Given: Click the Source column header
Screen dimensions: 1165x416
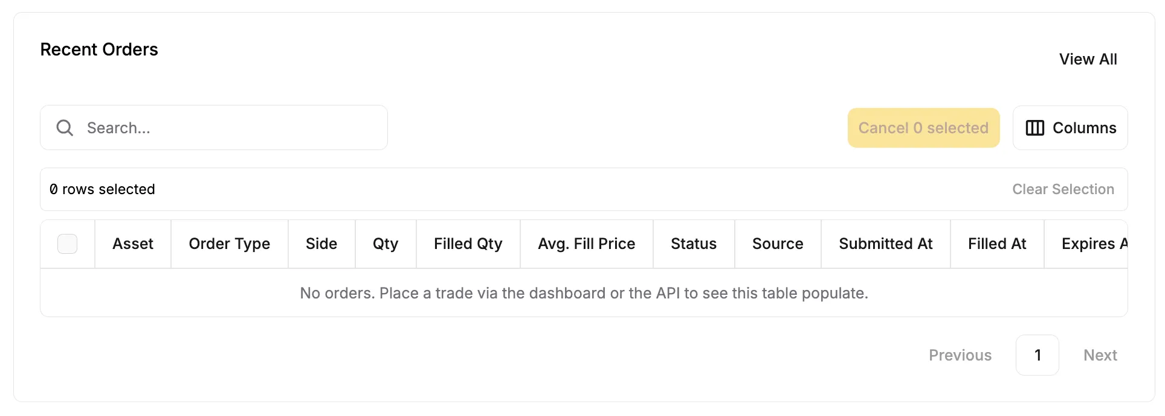Looking at the screenshot, I should tap(778, 244).
